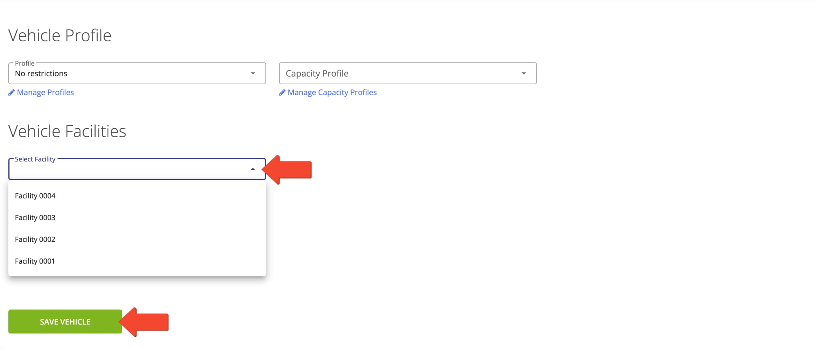Open the Profile dropdown showing No restrictions
The width and height of the screenshot is (816, 350).
(137, 73)
